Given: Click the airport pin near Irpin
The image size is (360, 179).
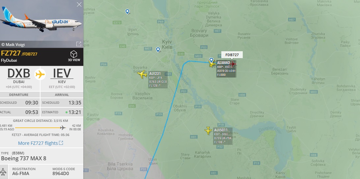Looking at the screenshot, I should (x=127, y=11).
